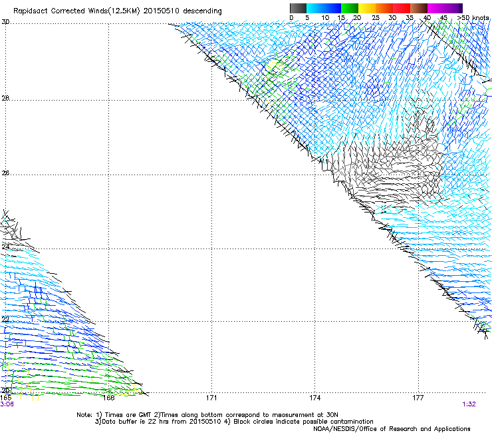This screenshot has width=492, height=433.
Task: Click the orange 25-30 knots legend segment
Action: (x=384, y=8)
